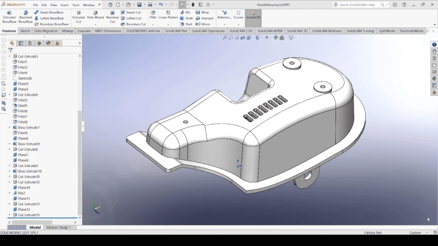The image size is (438, 246).
Task: Toggle the feature tree filter icon
Action: pos(11,50)
